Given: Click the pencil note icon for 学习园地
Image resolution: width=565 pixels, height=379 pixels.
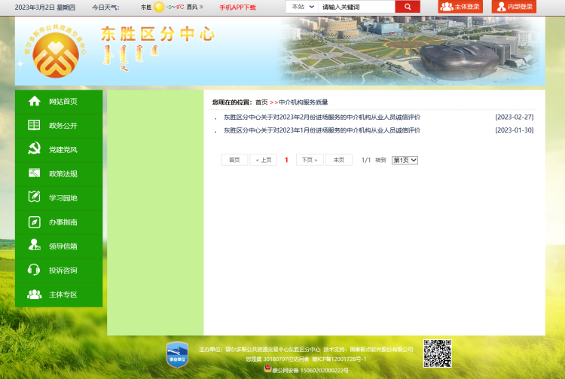Looking at the screenshot, I should [x=34, y=197].
